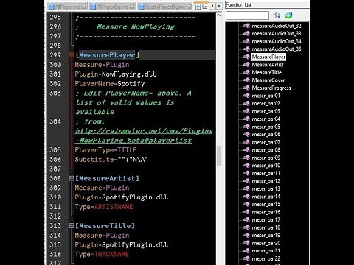The width and height of the screenshot is (354, 265).
Task: Select measureAudioOut_32 in Function List
Action: (x=277, y=26)
